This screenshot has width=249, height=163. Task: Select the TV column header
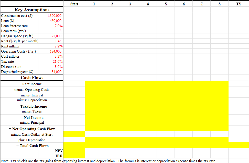coord(239,4)
